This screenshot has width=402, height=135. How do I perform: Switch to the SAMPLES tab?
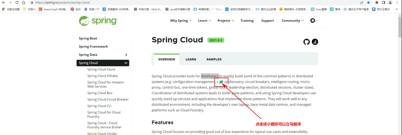coord(214,59)
